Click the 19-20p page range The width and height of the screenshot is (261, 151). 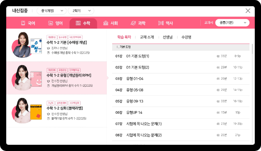pos(238,124)
